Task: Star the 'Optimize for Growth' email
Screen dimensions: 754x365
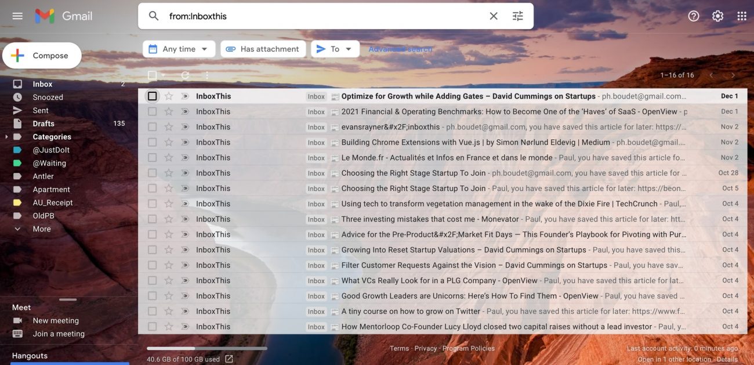Action: pyautogui.click(x=169, y=96)
